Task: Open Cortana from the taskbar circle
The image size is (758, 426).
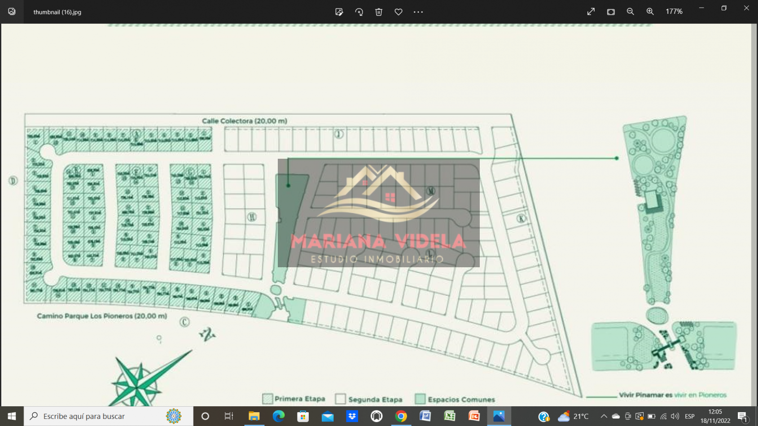Action: pos(205,416)
